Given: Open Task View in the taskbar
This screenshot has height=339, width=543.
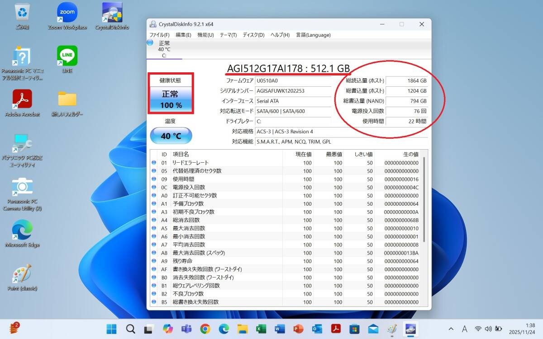Looking at the screenshot, I should pos(149,329).
